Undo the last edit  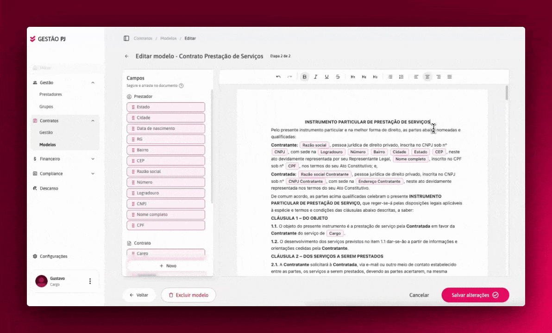click(x=278, y=77)
